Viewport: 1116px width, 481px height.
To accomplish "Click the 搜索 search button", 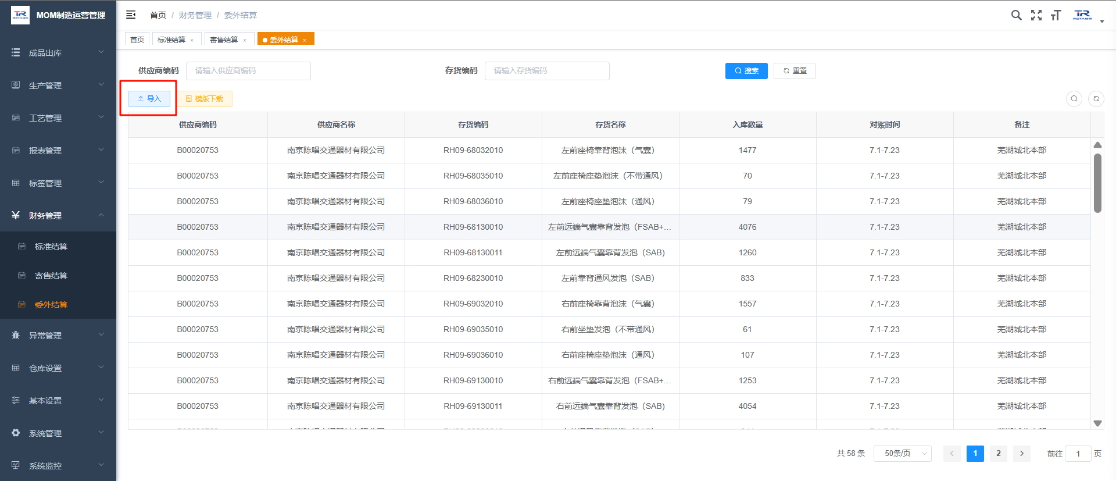I will [x=746, y=71].
